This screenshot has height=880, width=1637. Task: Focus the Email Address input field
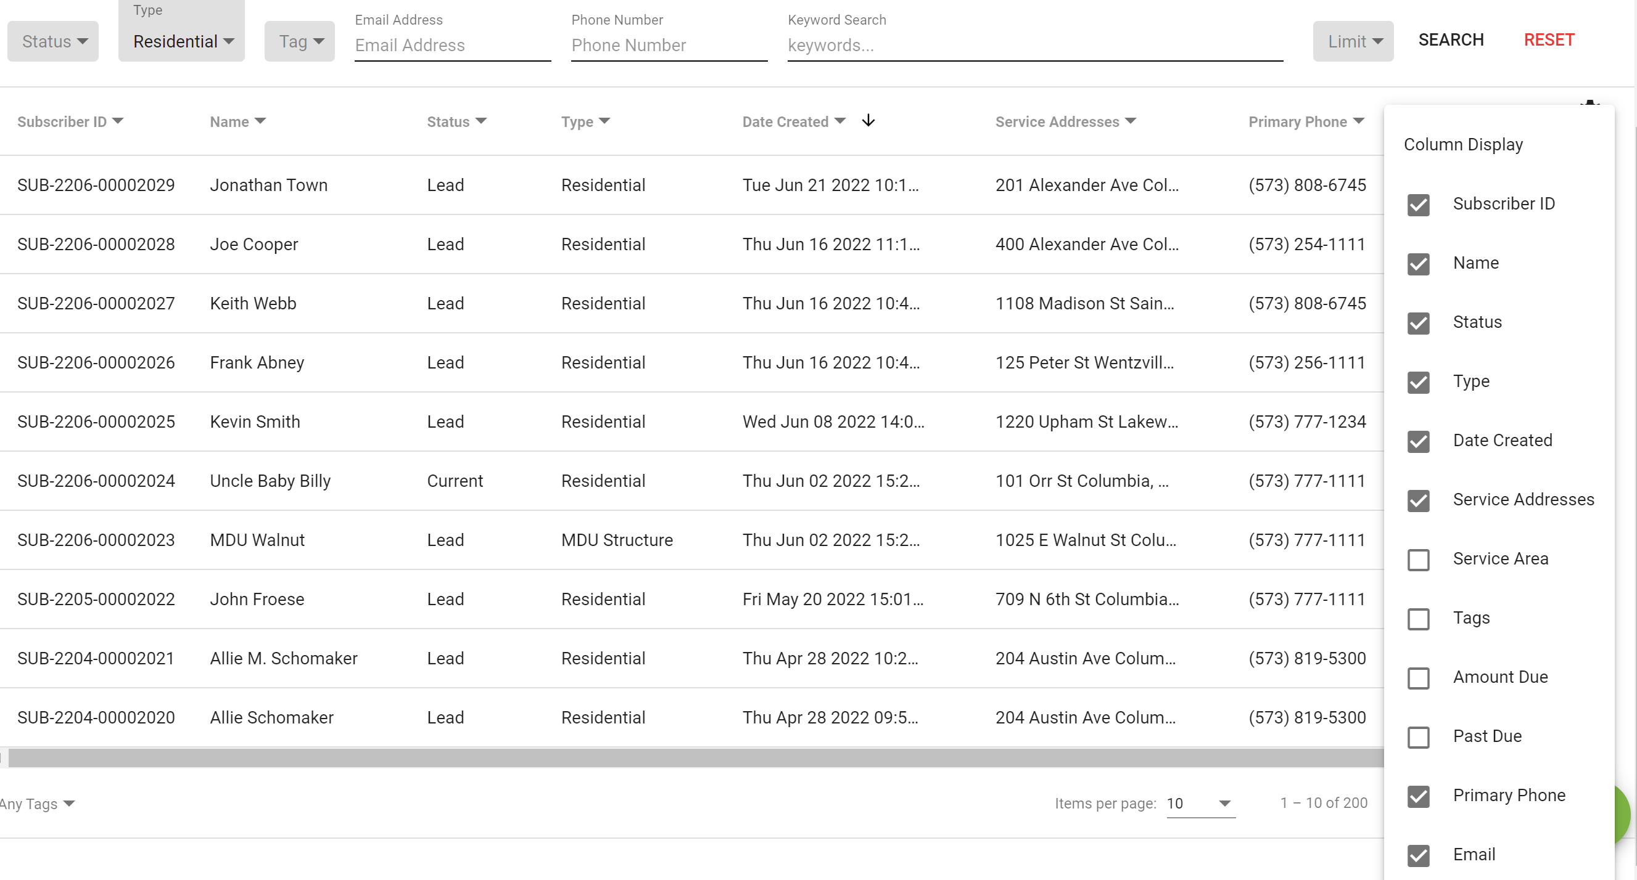tap(453, 45)
